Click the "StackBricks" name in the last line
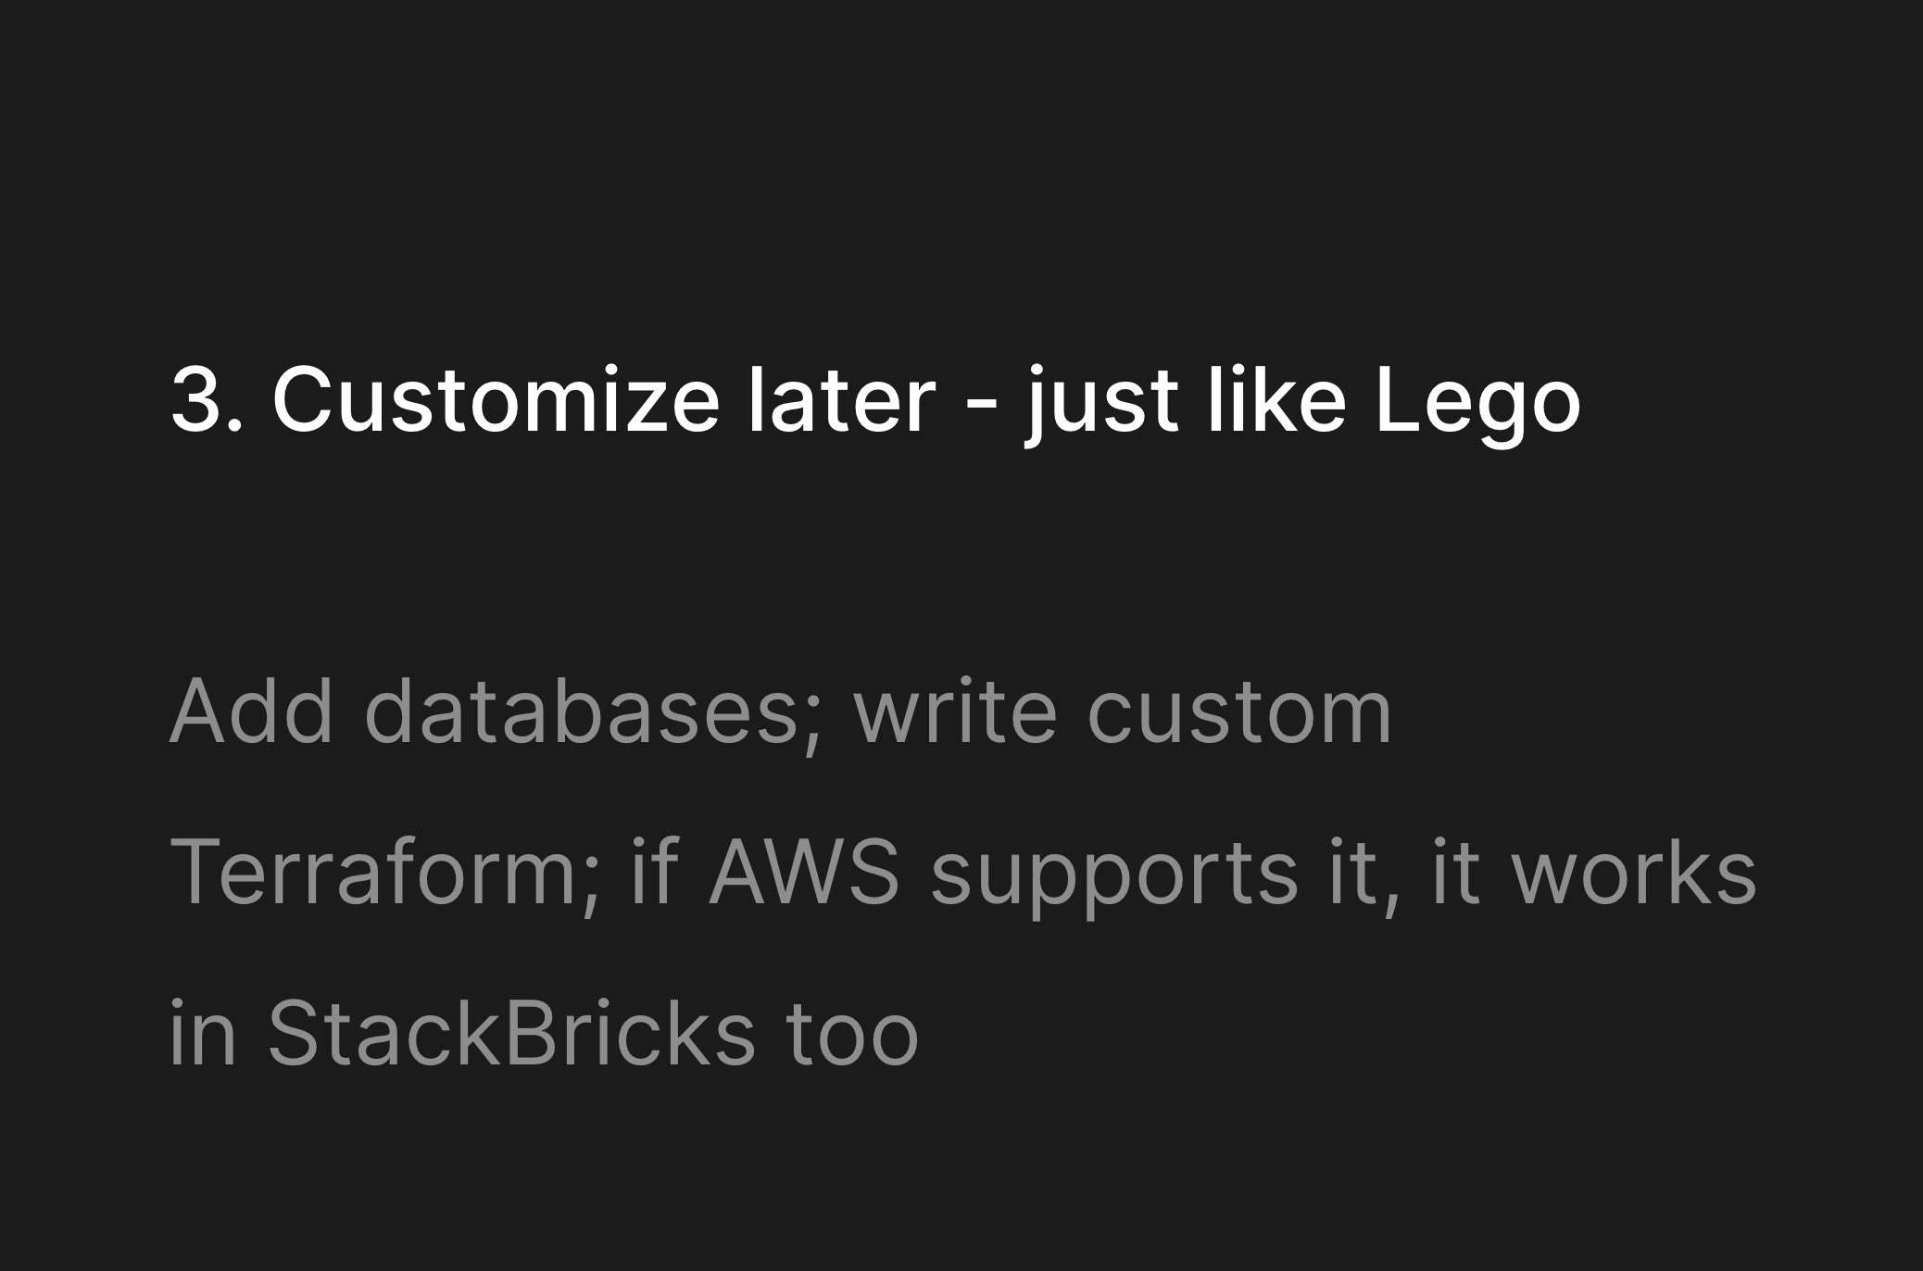The height and width of the screenshot is (1271, 1923). coord(511,1032)
